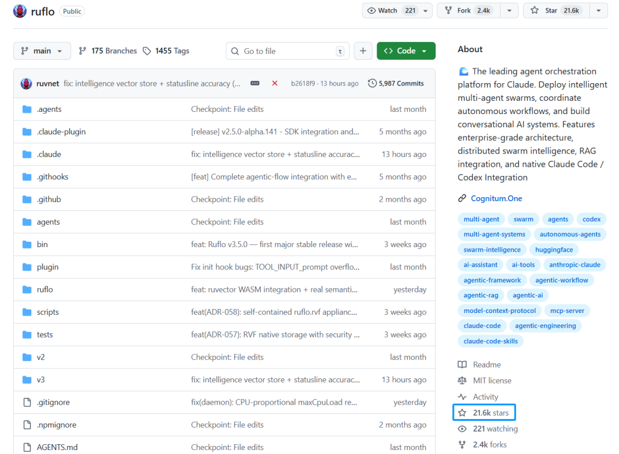Click the plus add file button
Viewport: 619px width, 454px height.
click(363, 51)
